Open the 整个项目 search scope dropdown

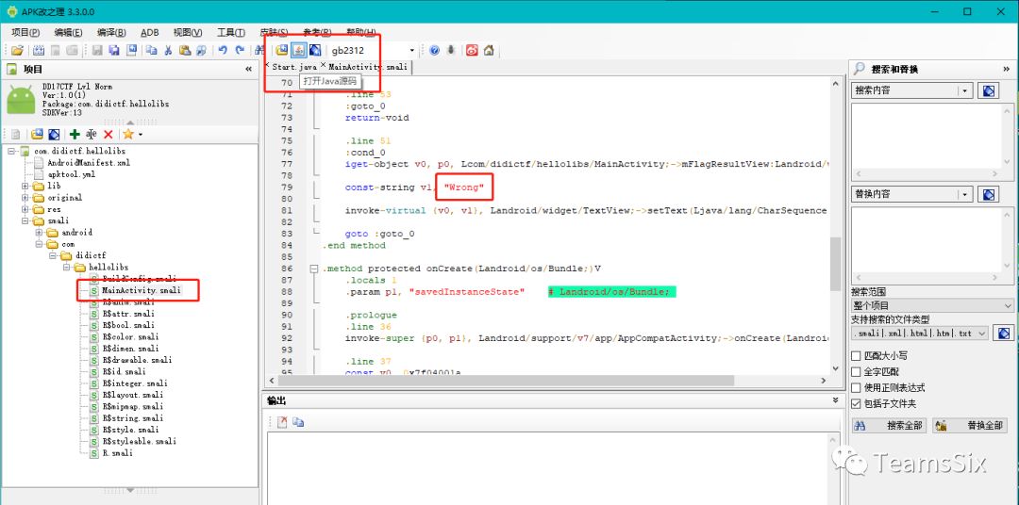click(x=1007, y=305)
